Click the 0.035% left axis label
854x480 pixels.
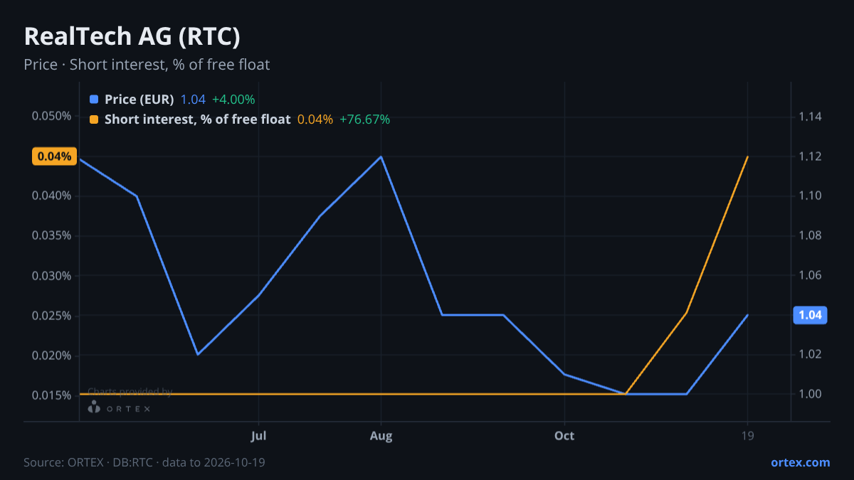pos(51,236)
